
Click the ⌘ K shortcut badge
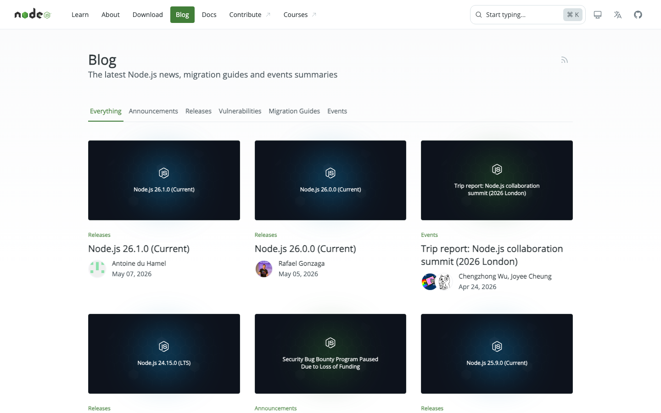point(573,15)
